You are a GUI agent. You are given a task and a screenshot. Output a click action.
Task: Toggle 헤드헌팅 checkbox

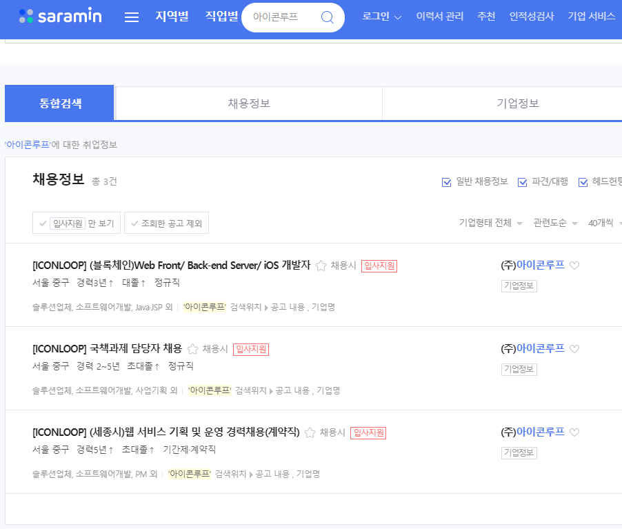[x=583, y=182]
